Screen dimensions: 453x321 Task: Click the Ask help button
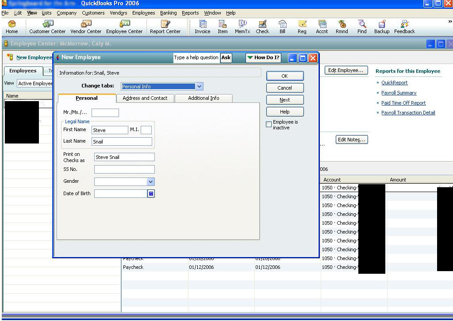pyautogui.click(x=226, y=57)
